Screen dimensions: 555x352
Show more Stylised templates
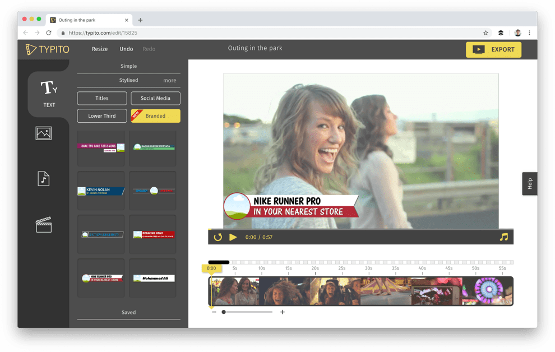(169, 81)
